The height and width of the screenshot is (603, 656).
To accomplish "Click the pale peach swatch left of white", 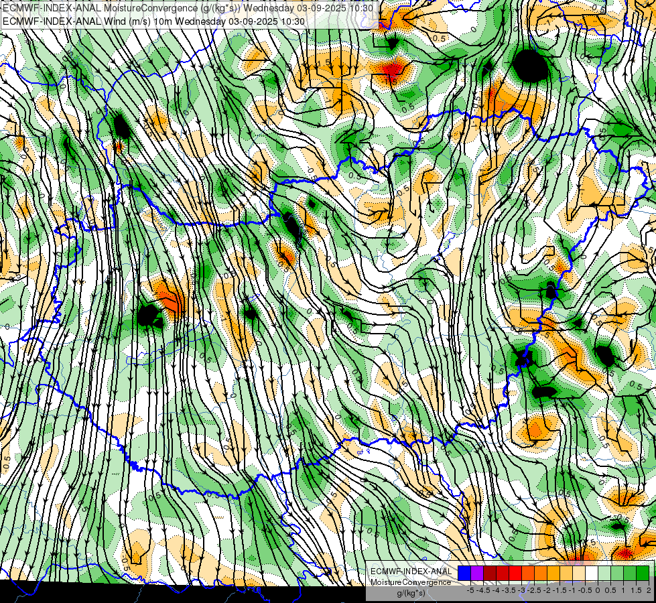I will click(579, 573).
